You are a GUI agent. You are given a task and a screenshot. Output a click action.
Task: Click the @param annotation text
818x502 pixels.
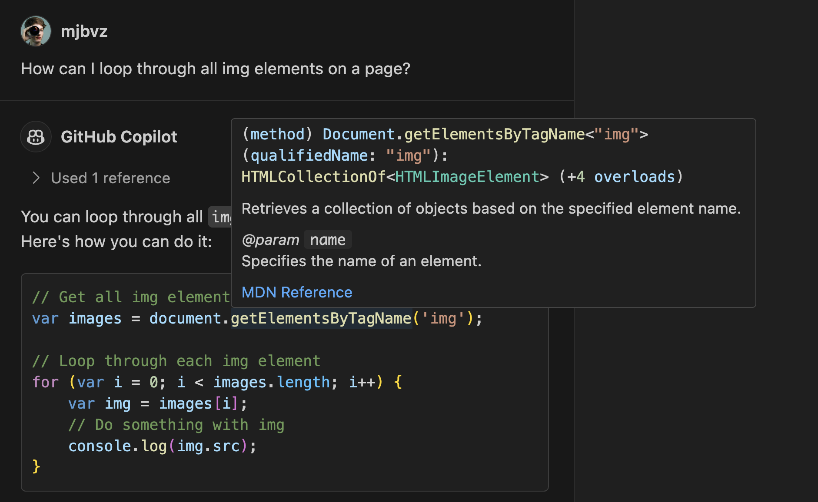tap(270, 239)
